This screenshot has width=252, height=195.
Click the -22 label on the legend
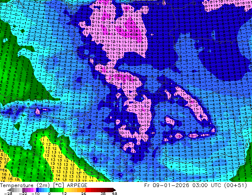(23, 193)
